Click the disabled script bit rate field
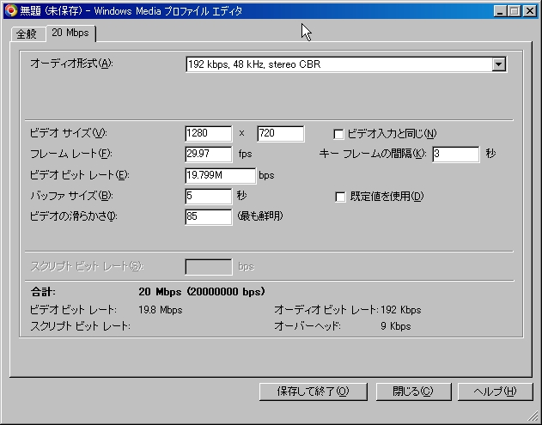The image size is (542, 425). click(x=209, y=267)
